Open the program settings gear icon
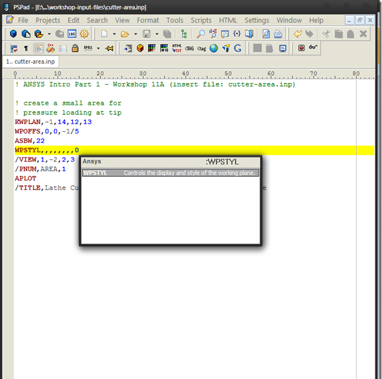Image resolution: width=382 pixels, height=379 pixels. (84, 34)
